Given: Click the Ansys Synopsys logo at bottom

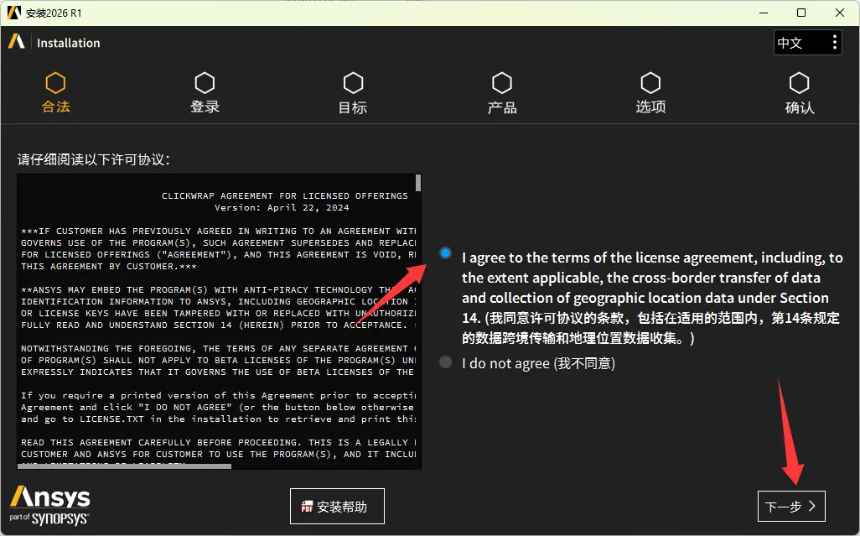Looking at the screenshot, I should point(49,505).
